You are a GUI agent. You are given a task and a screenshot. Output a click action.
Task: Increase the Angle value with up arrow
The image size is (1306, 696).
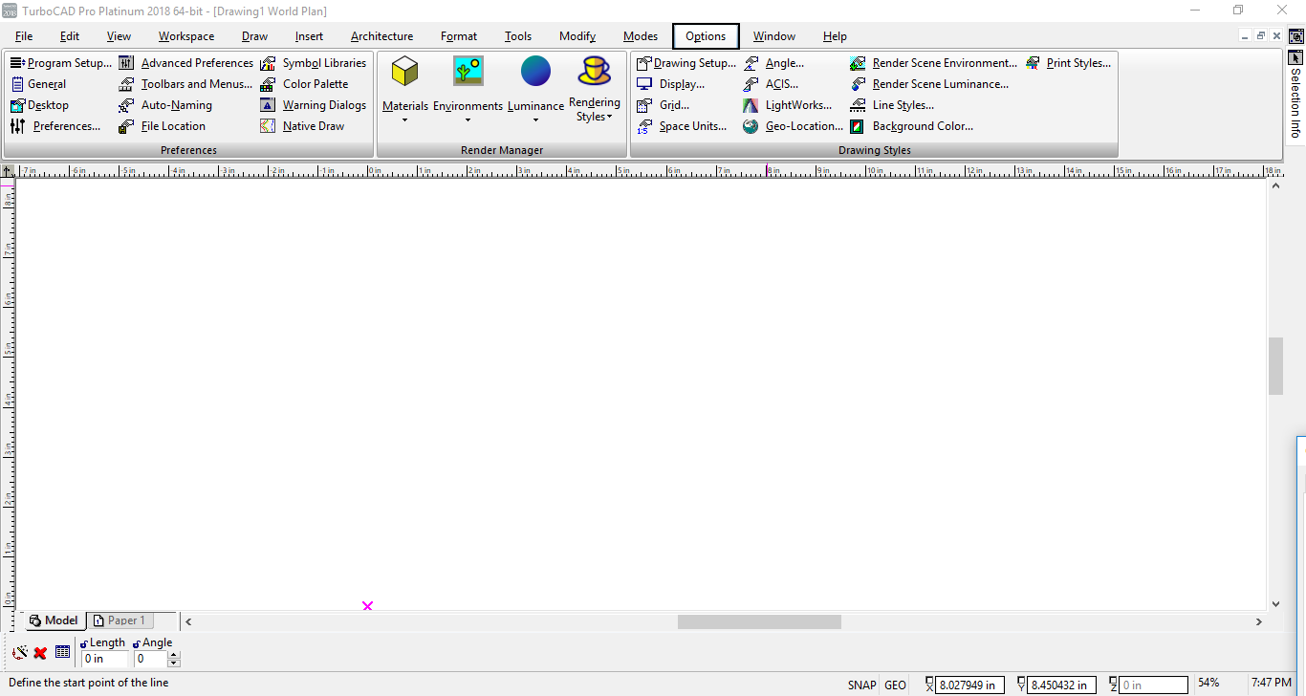174,655
